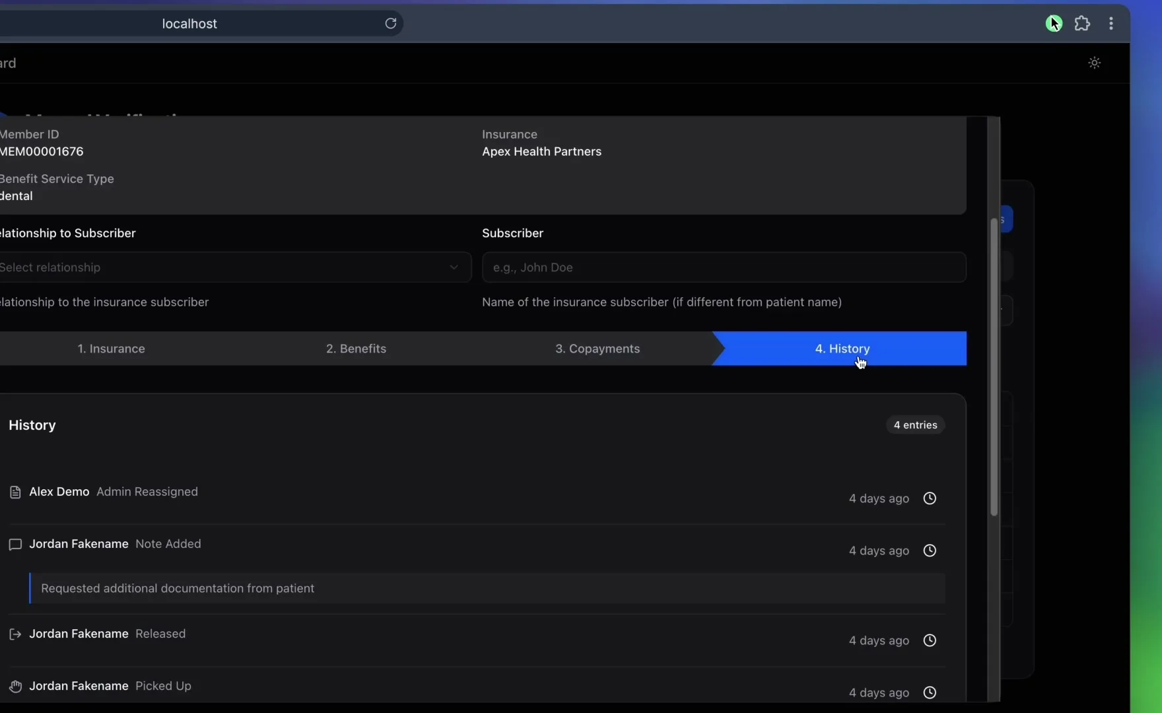This screenshot has width=1162, height=713.
Task: Open the browser three-dot menu
Action: 1112,23
